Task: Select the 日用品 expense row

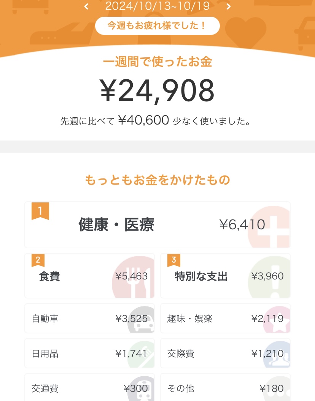Action: (x=89, y=354)
